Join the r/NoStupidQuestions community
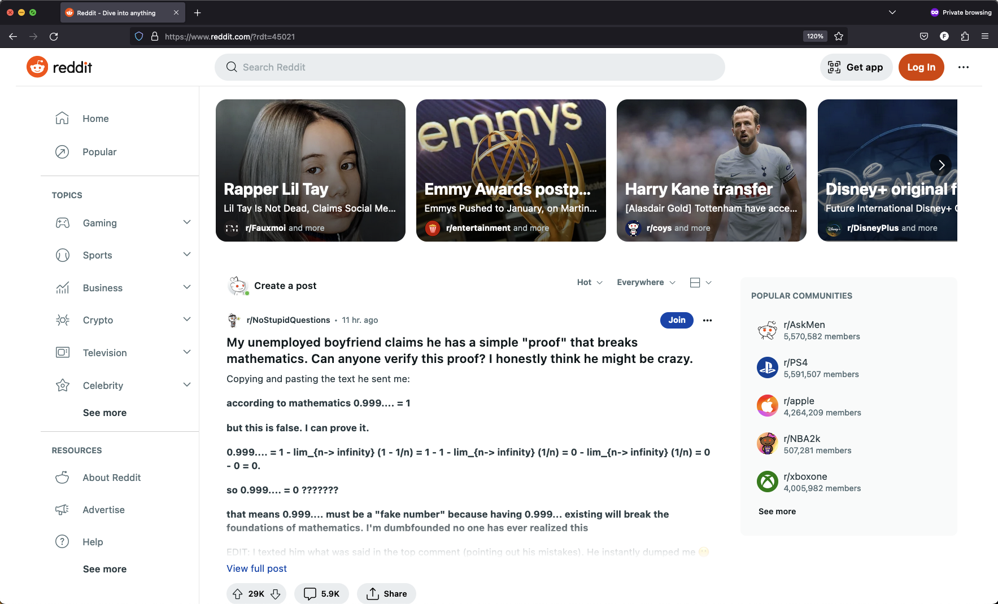The image size is (998, 604). (677, 320)
